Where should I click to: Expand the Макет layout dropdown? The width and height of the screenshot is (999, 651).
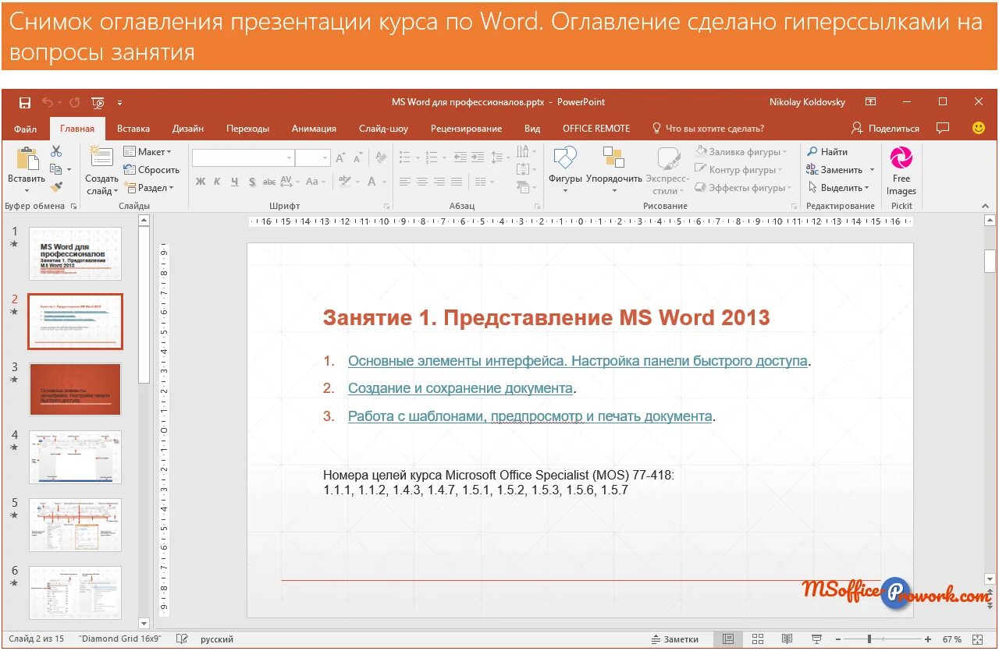coord(148,152)
